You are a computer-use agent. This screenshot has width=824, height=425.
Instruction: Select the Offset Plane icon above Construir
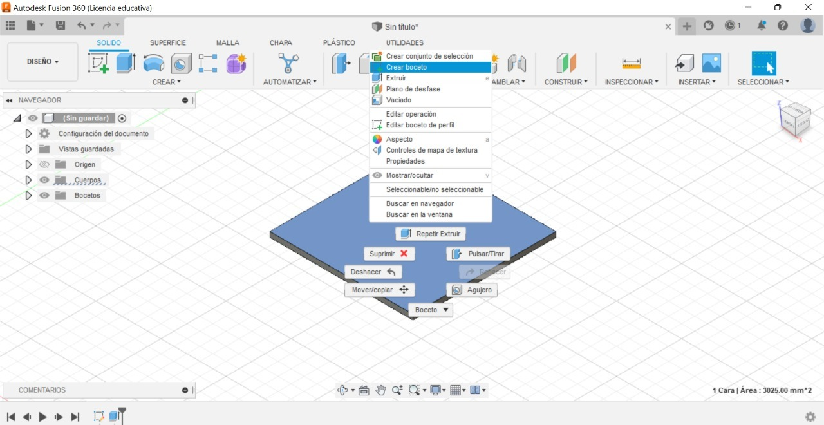pos(566,63)
